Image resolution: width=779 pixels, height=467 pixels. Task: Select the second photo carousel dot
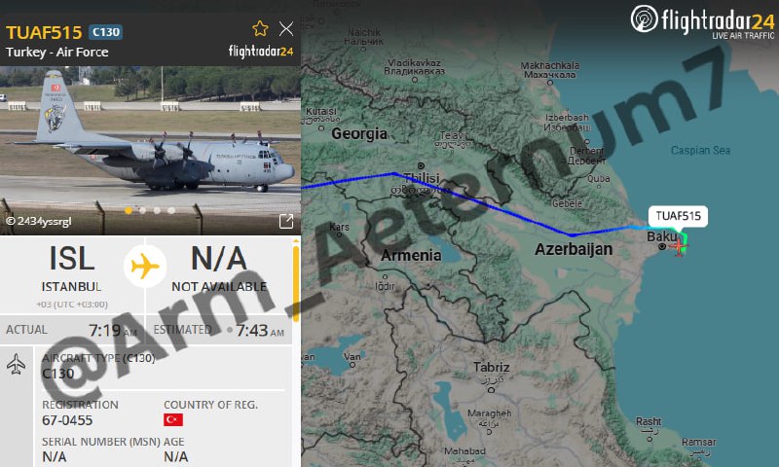click(x=142, y=210)
